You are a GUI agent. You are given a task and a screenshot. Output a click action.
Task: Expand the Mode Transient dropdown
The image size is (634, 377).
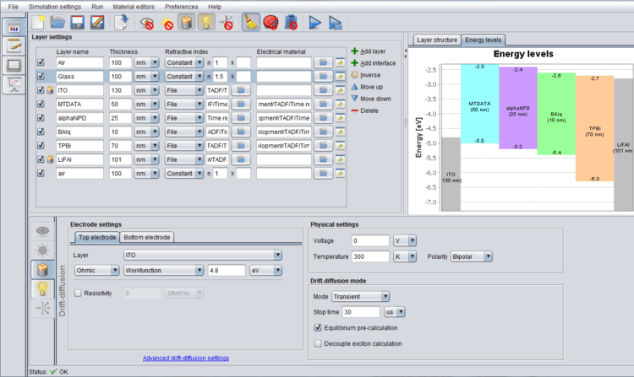(361, 296)
